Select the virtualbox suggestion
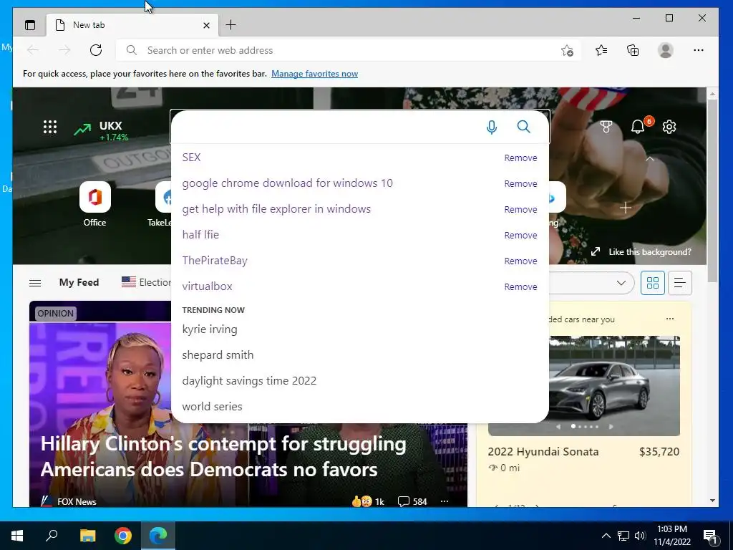This screenshot has height=550, width=733. [207, 286]
